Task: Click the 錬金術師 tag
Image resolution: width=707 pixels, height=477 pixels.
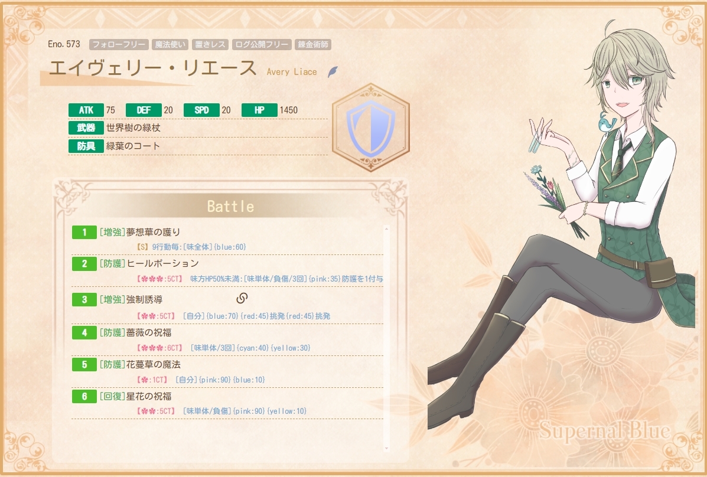Action: point(313,44)
